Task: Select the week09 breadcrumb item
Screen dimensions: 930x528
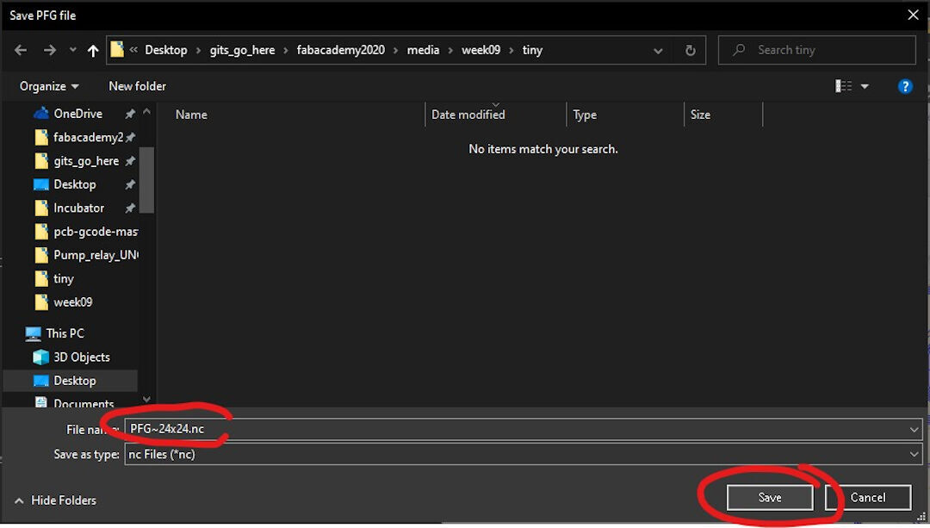Action: pos(480,50)
